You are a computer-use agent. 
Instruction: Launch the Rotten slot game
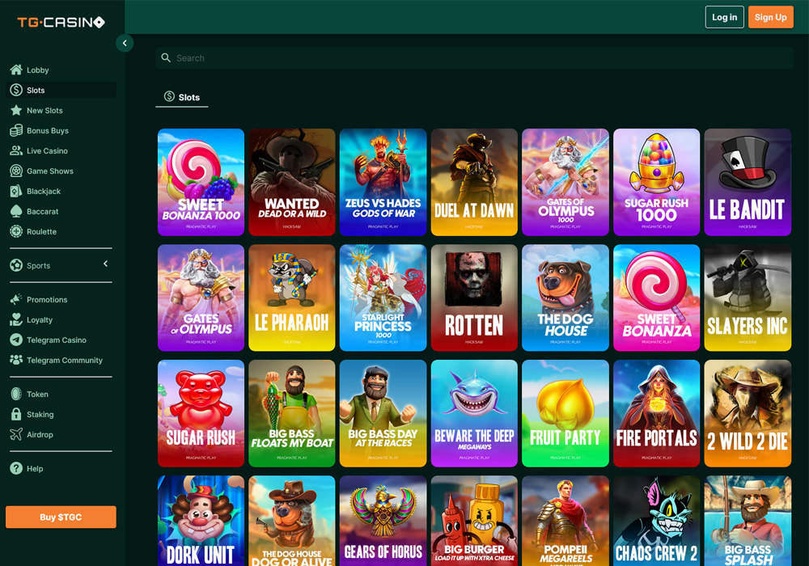(474, 298)
